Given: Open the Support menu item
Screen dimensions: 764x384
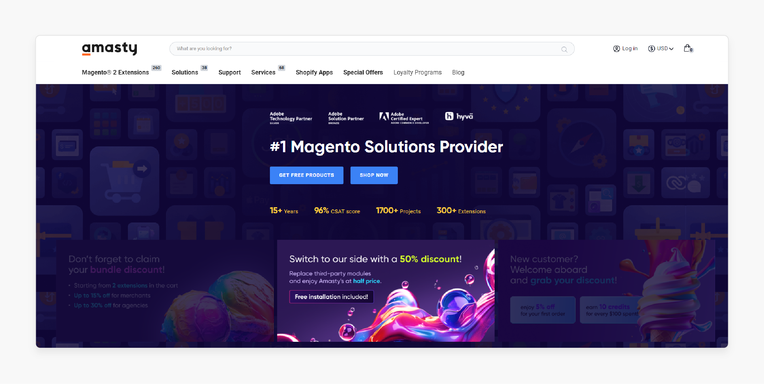Looking at the screenshot, I should pos(230,73).
